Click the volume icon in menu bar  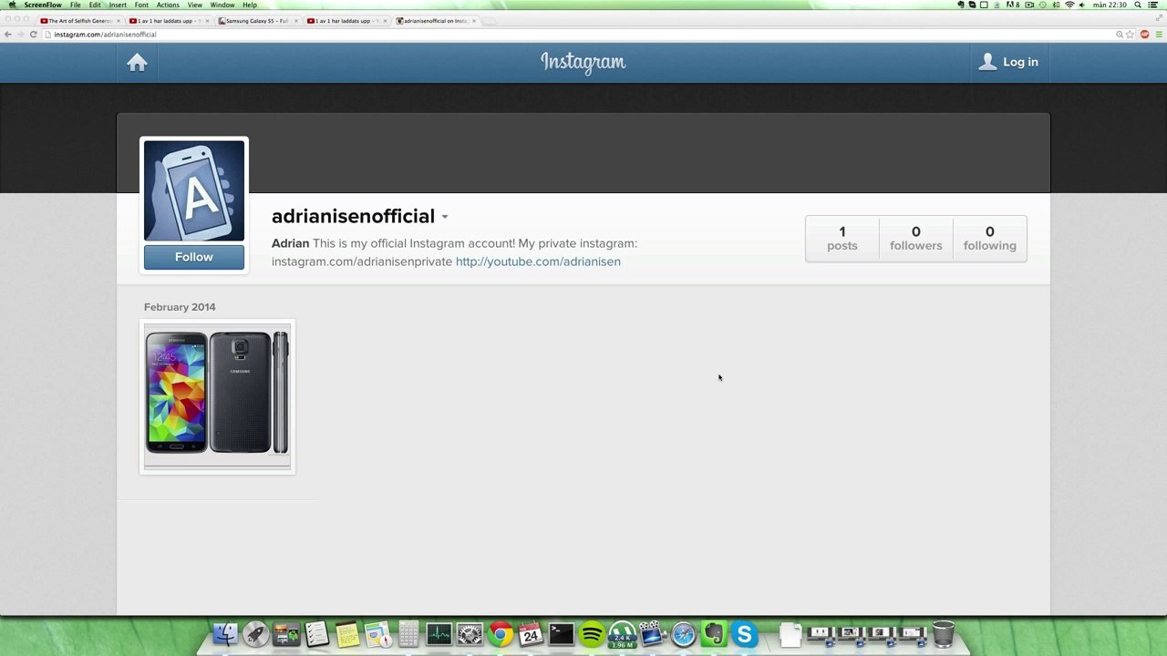(x=1082, y=5)
